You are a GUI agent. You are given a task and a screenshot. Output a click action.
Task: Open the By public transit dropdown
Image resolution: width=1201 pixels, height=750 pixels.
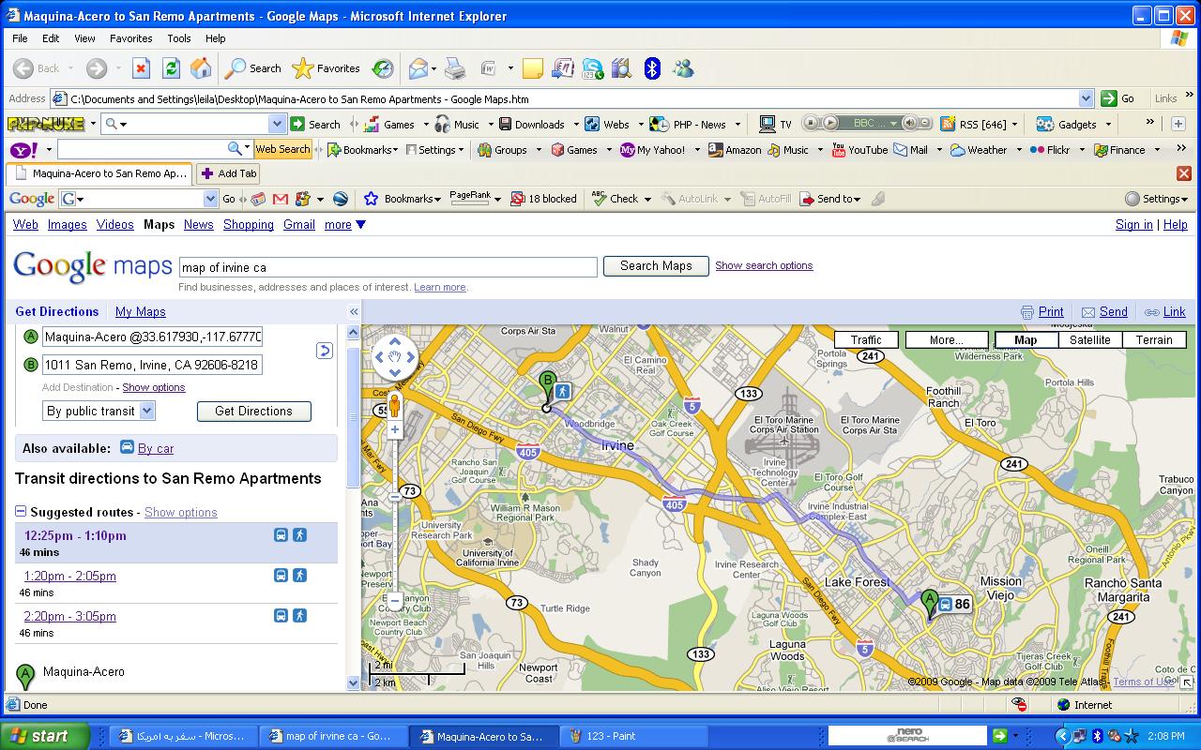pos(99,411)
